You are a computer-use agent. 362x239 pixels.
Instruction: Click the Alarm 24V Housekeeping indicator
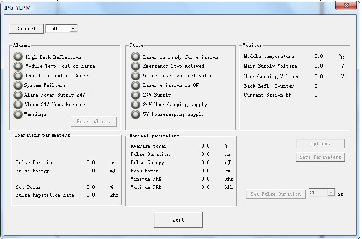click(18, 105)
